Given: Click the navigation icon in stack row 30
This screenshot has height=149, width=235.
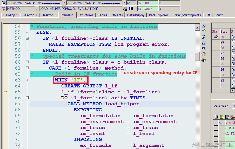Looking at the screenshot, I should 233,37.
